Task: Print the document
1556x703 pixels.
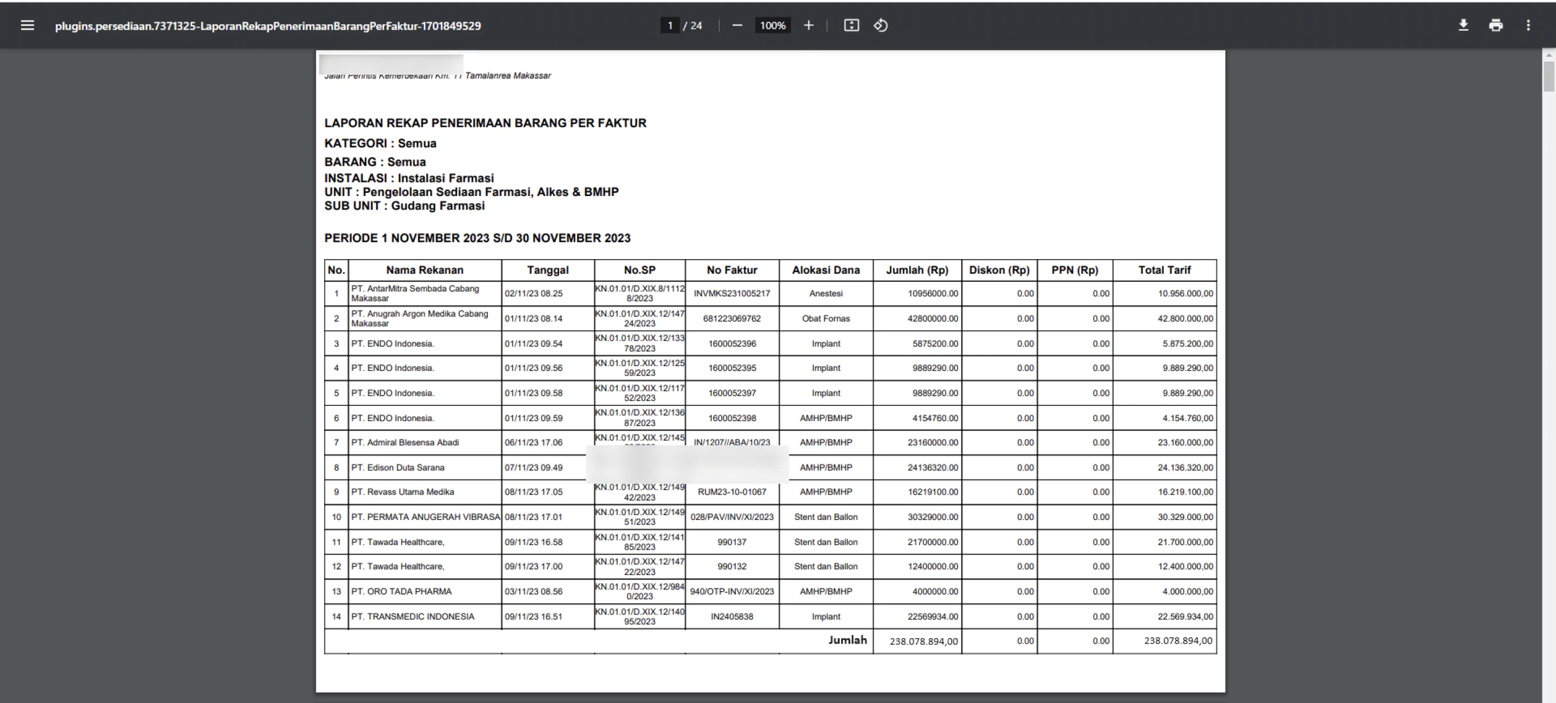Action: click(x=1495, y=25)
